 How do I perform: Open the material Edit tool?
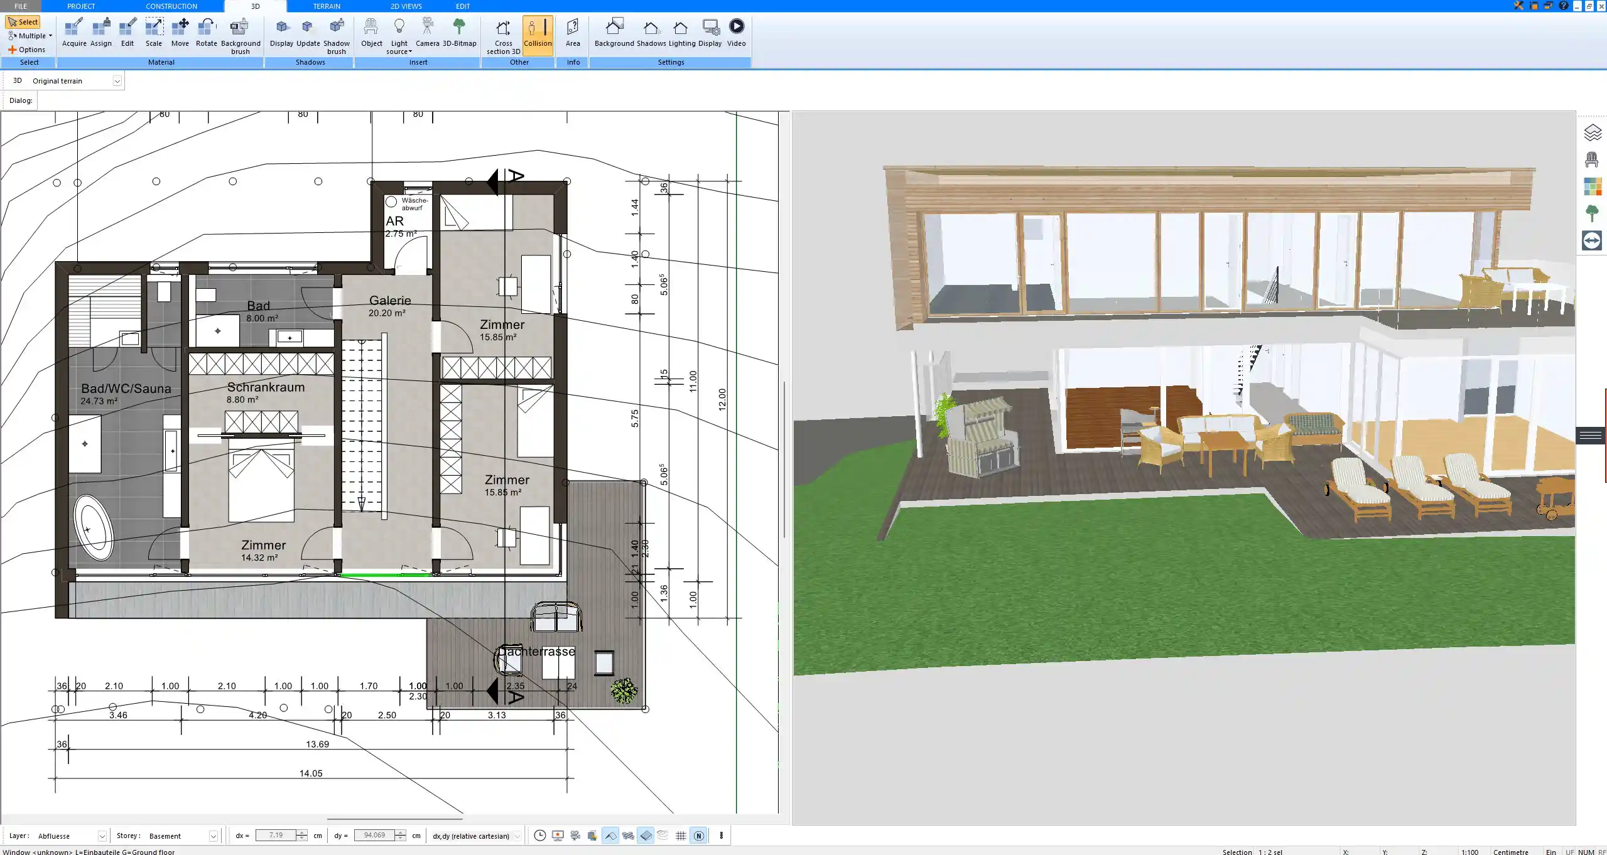tap(127, 33)
